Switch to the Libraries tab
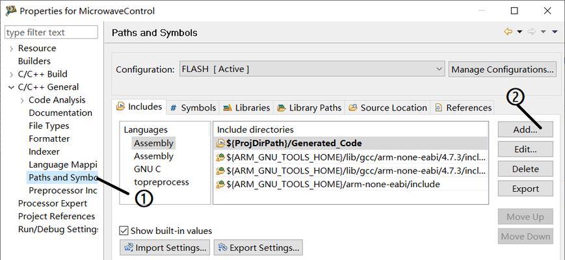Image resolution: width=565 pixels, height=260 pixels. [246, 108]
